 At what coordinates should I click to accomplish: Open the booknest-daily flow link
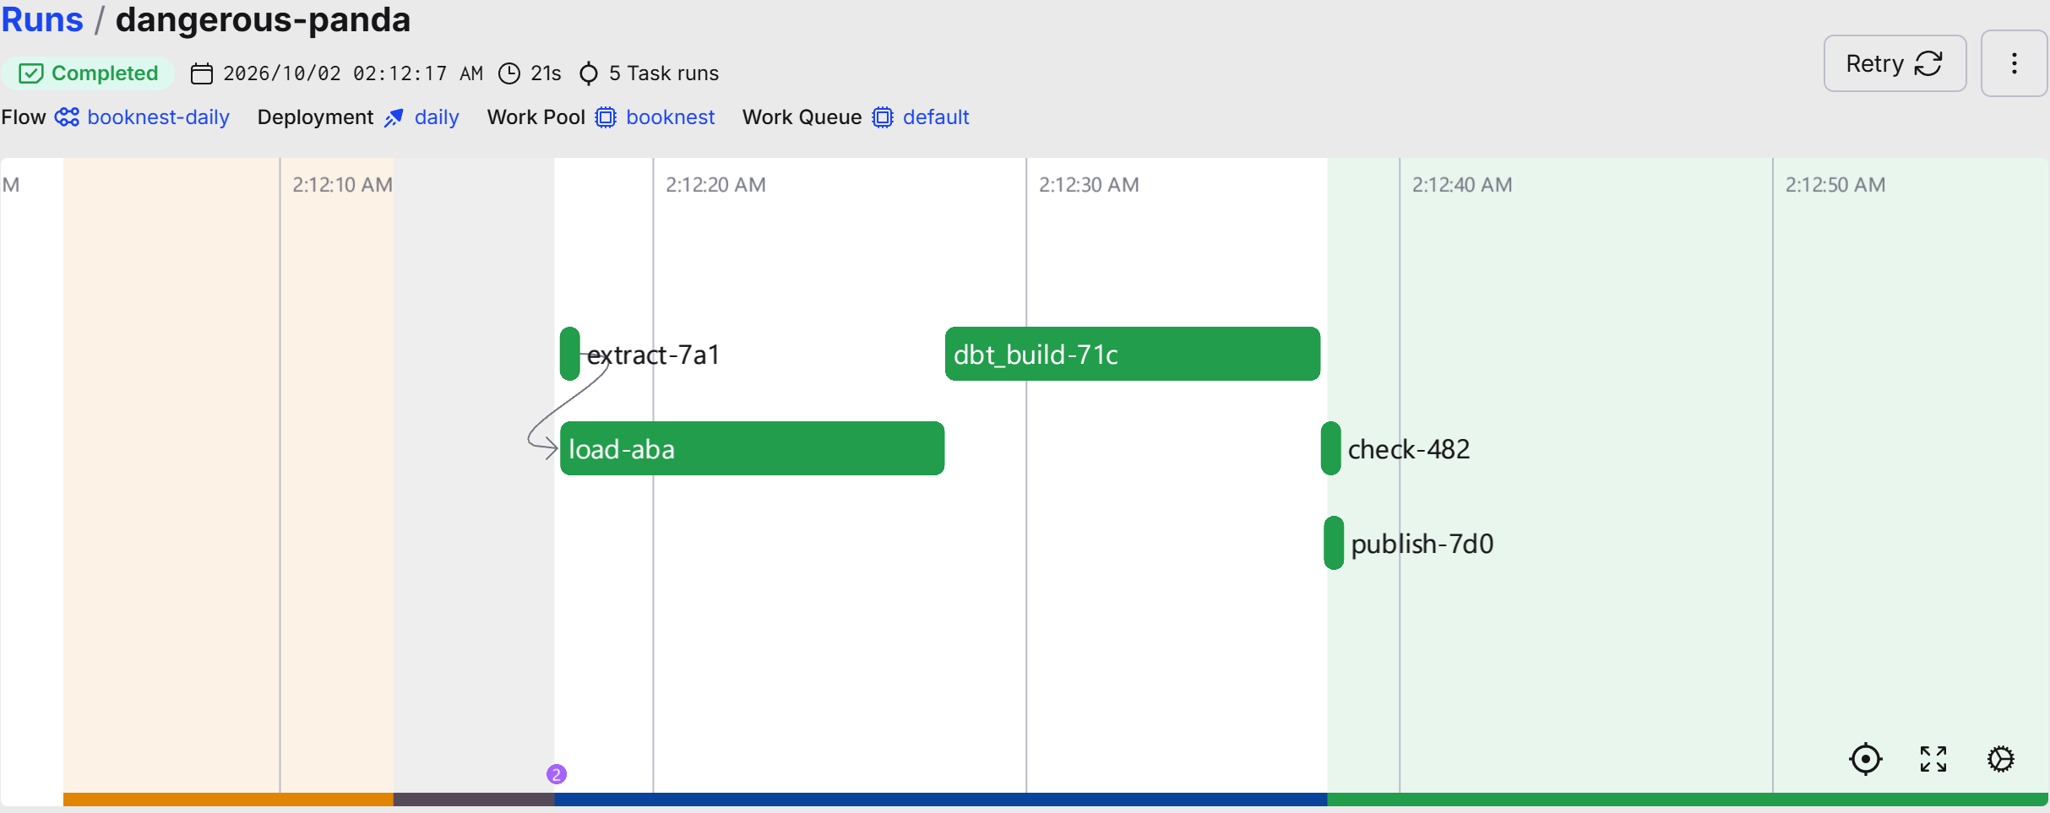[x=158, y=117]
